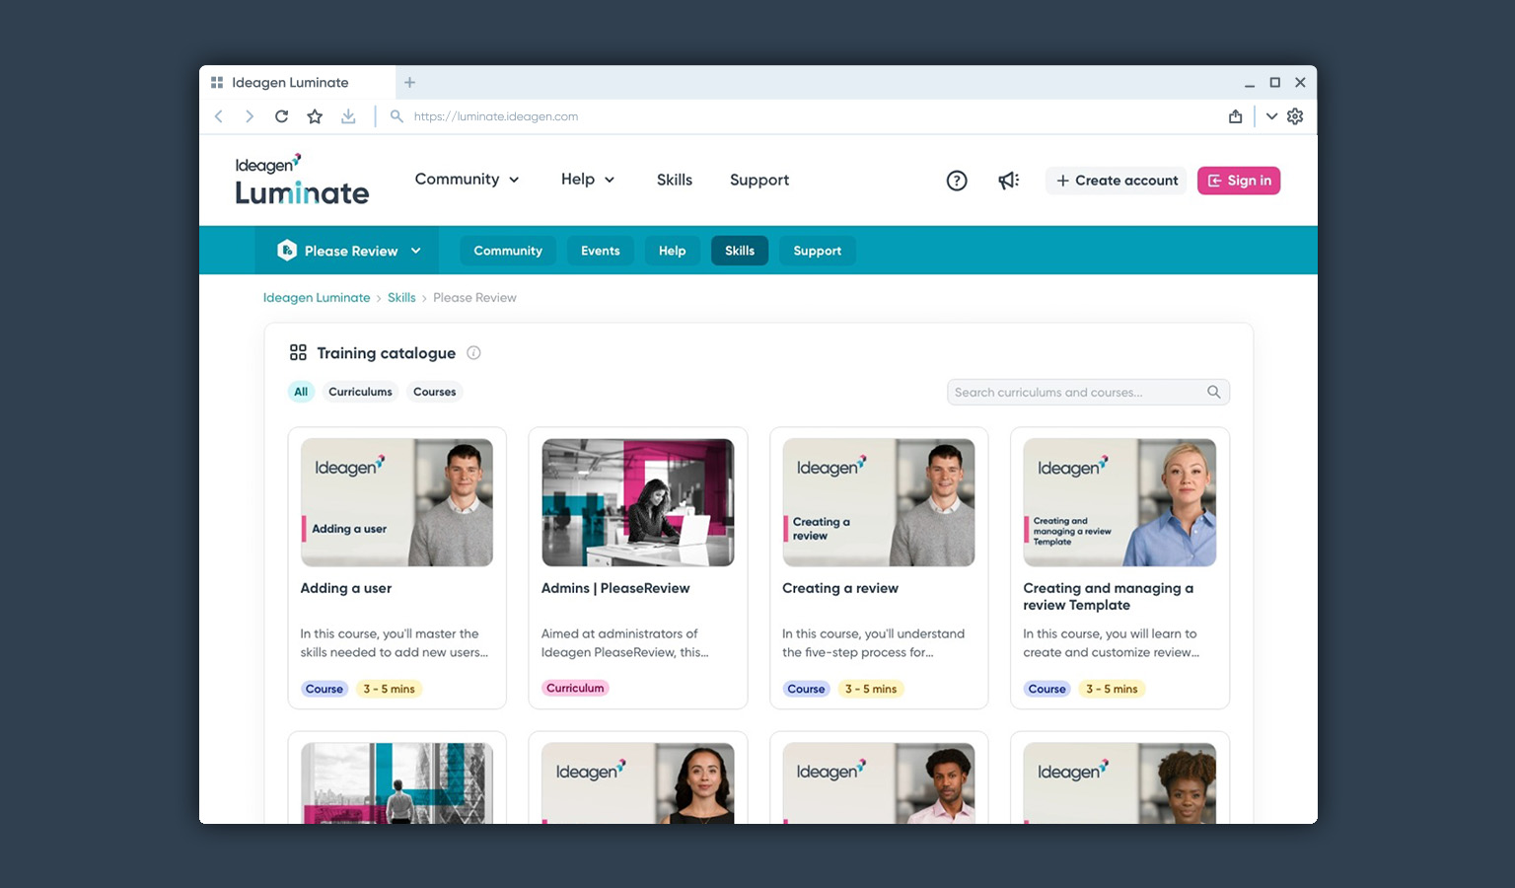1515x888 pixels.
Task: Expand the Help dropdown in header
Action: click(588, 180)
